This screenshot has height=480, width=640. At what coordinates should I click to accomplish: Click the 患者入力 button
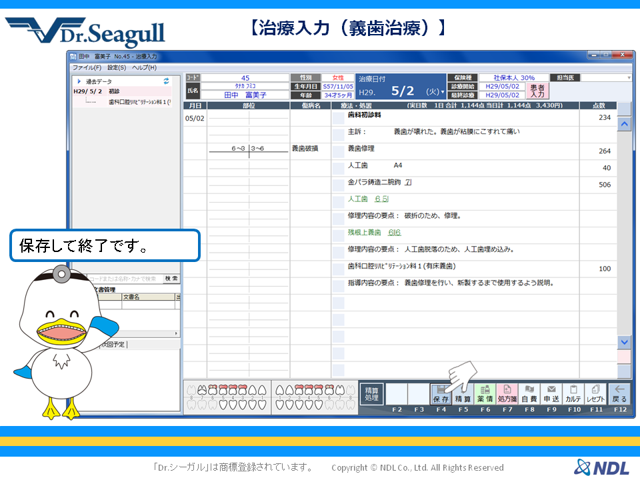(x=537, y=91)
